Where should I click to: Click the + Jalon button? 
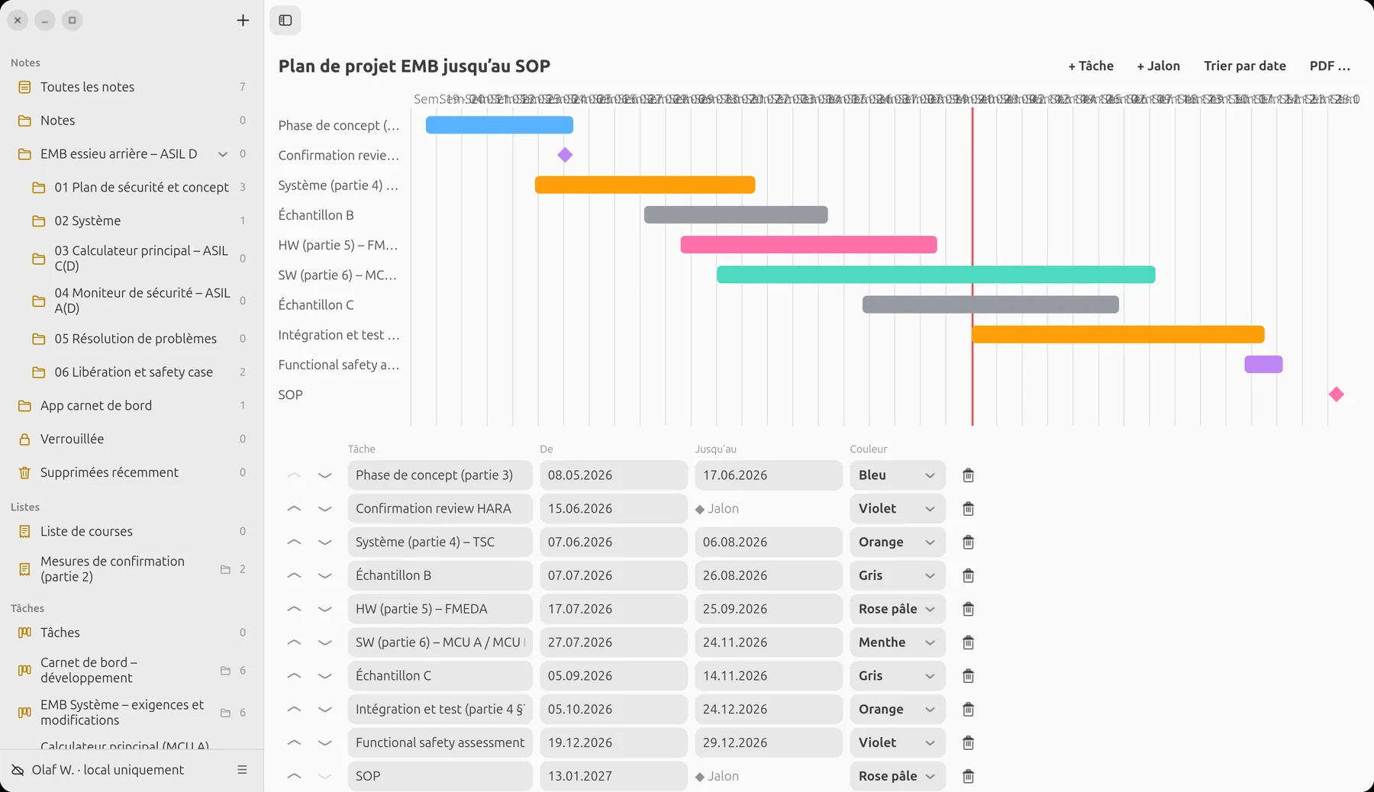point(1158,66)
